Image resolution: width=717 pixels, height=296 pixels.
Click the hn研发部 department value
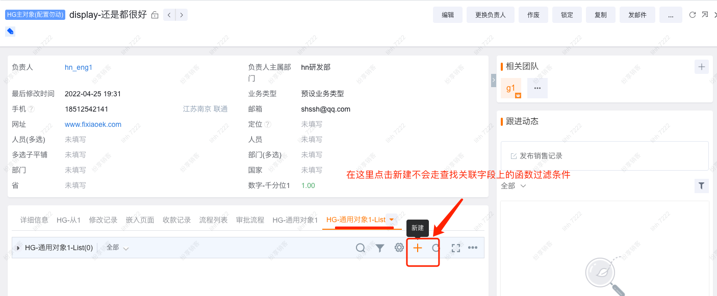(x=316, y=67)
